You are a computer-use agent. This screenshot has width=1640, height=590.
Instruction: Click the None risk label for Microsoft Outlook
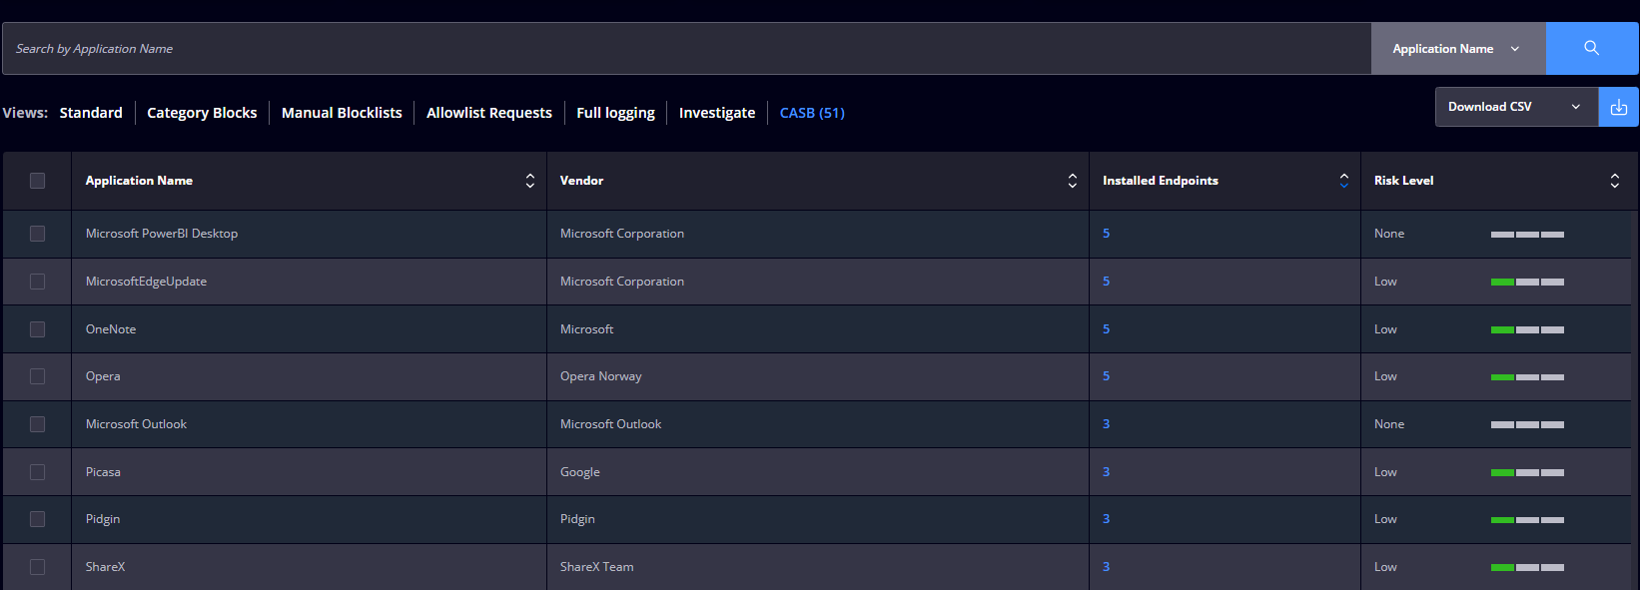1389,424
